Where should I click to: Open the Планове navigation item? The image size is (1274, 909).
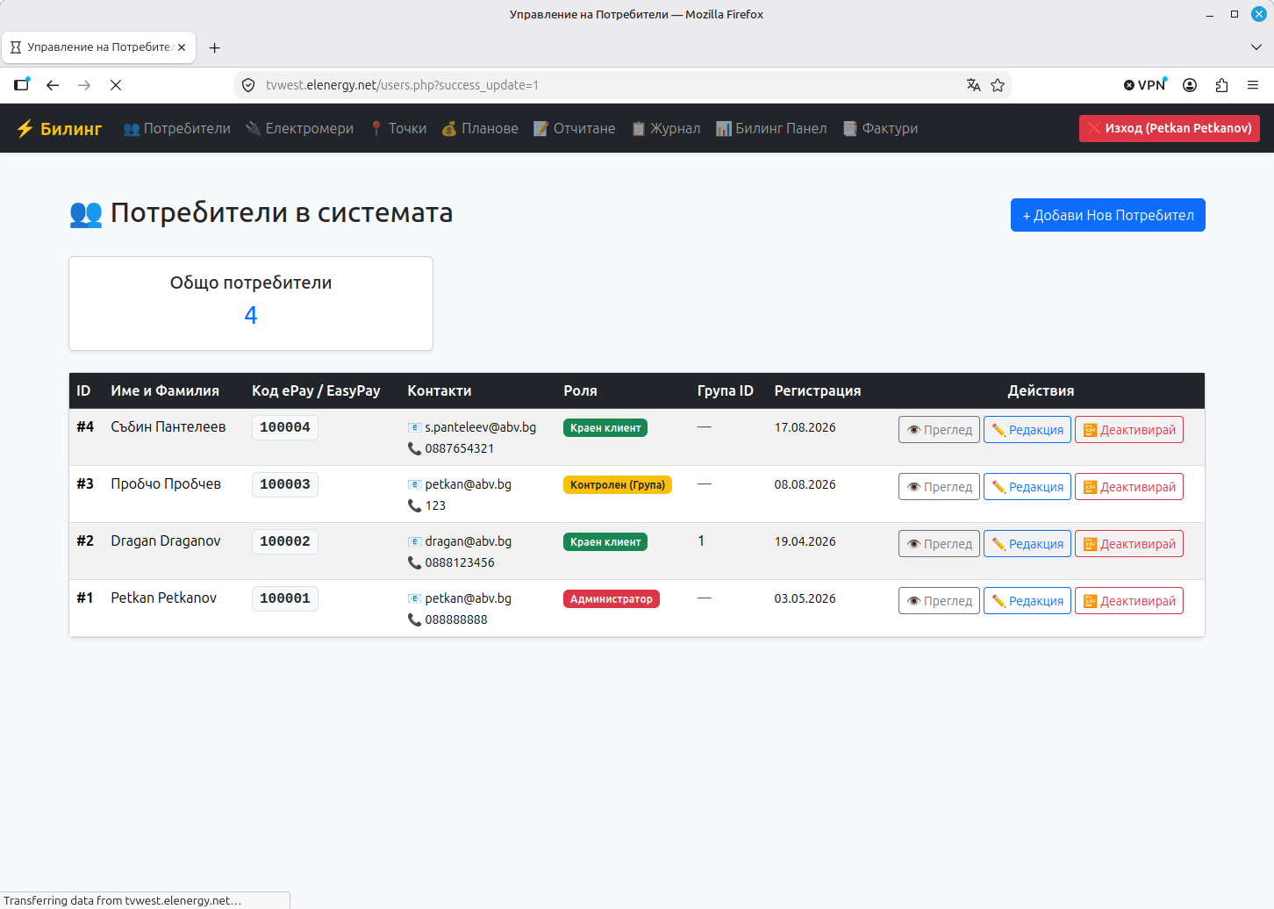(480, 128)
